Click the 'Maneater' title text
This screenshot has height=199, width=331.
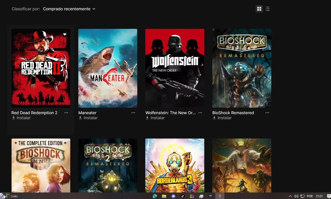87,113
